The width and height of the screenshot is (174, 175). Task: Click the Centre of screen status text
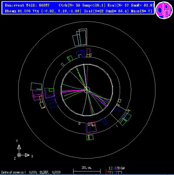click(31, 172)
